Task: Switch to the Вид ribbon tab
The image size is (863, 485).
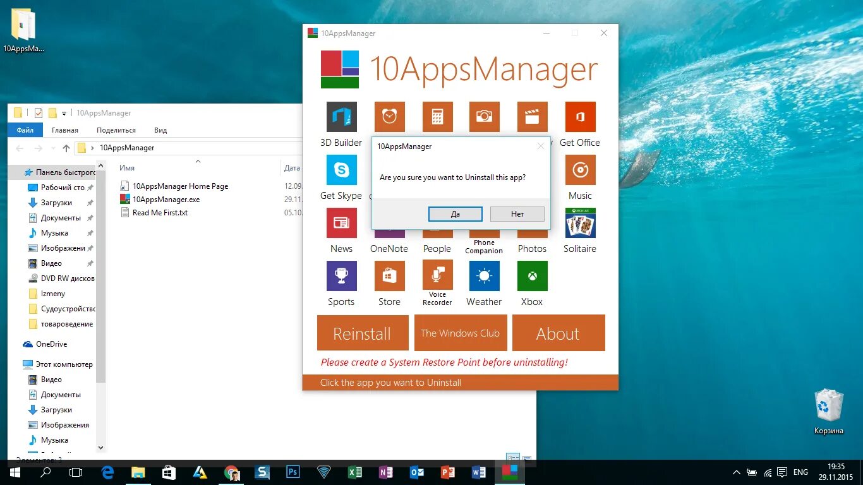Action: click(x=160, y=130)
